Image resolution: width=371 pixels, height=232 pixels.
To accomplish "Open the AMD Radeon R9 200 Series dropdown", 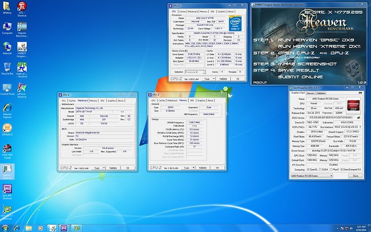I will click(312, 176).
